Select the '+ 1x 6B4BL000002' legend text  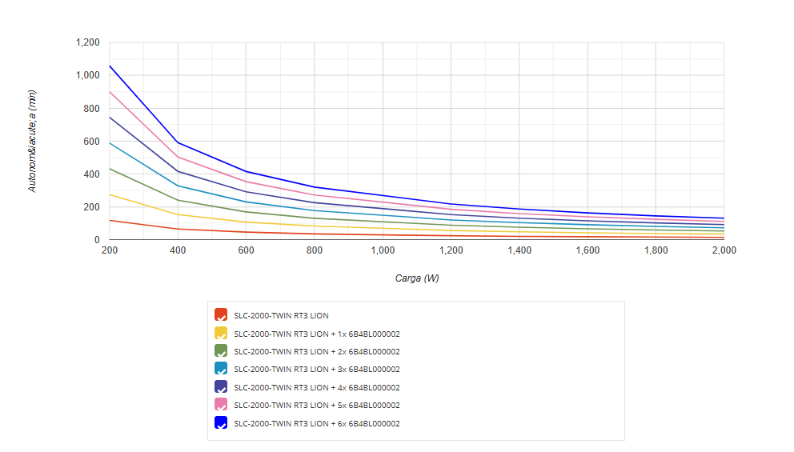pos(316,334)
